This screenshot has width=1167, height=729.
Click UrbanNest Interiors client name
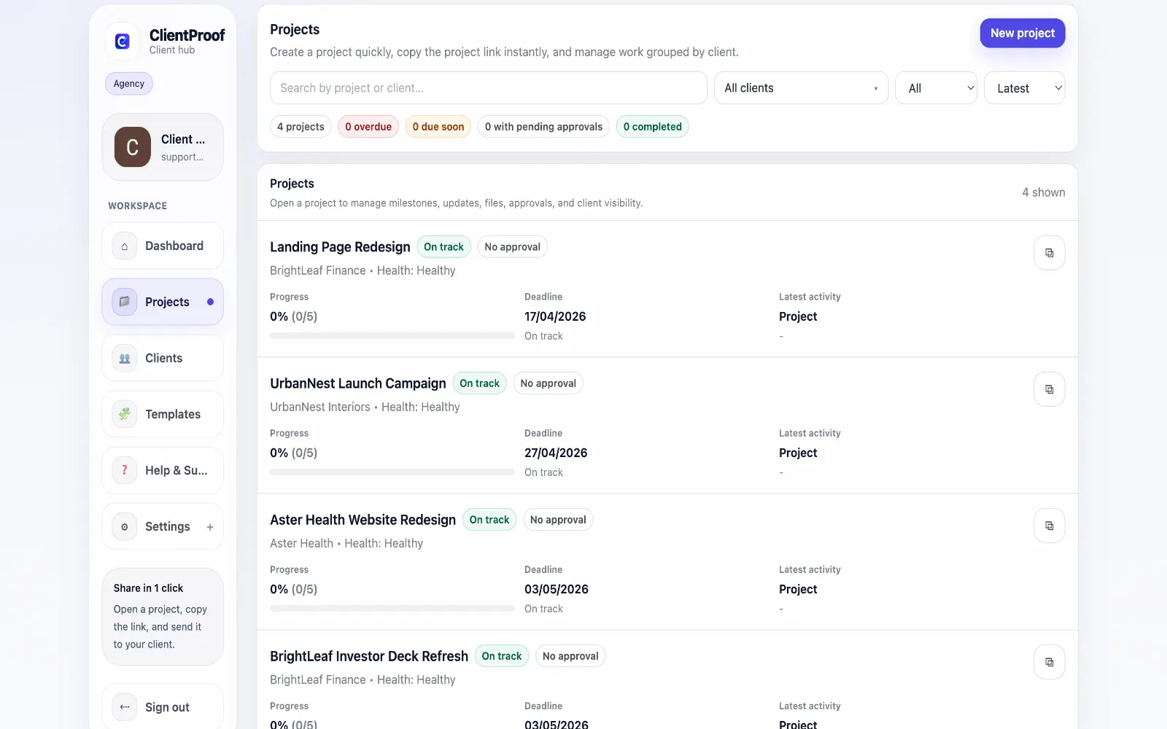(x=320, y=408)
